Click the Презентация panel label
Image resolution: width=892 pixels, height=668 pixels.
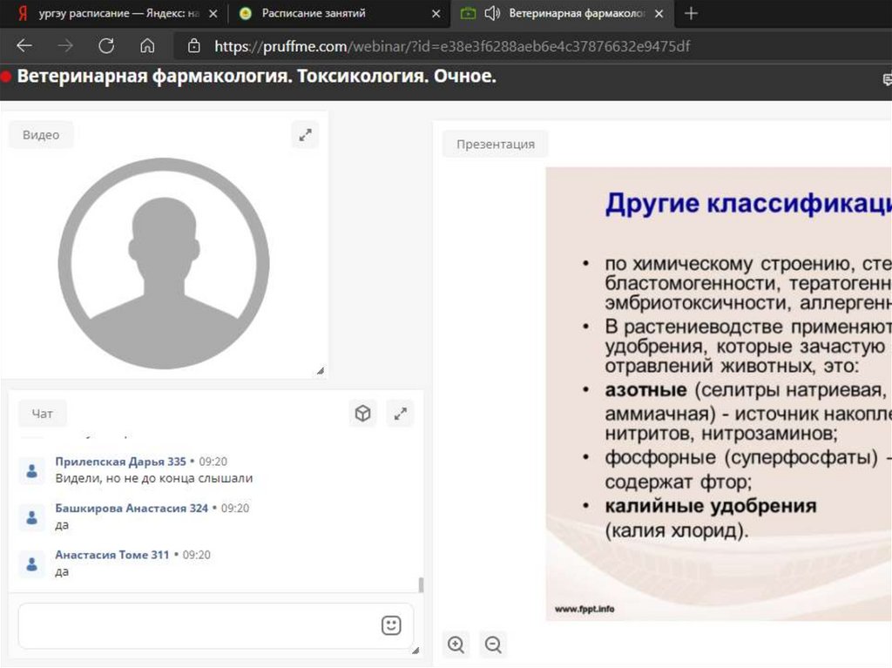pyautogui.click(x=495, y=144)
